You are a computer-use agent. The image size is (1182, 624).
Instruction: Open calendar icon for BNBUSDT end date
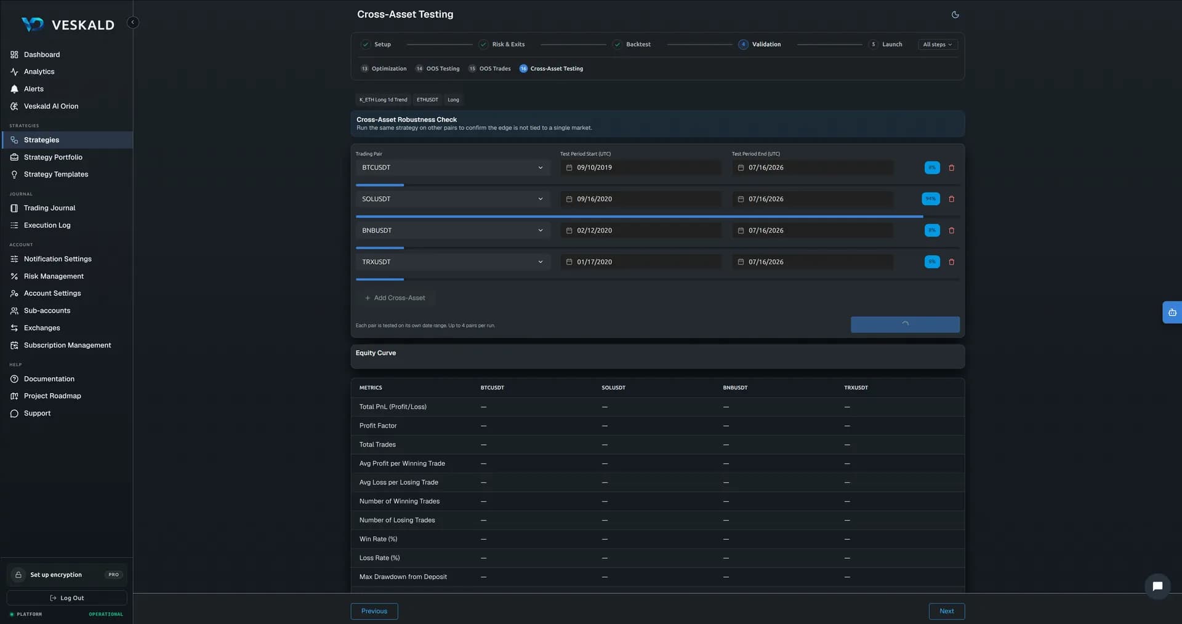coord(741,230)
